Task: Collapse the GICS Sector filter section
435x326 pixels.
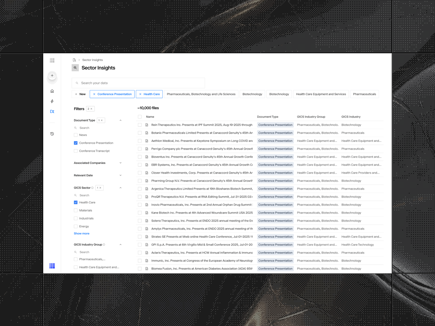Action: coord(120,188)
